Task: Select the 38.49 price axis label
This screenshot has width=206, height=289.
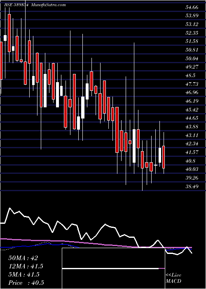Action: pyautogui.click(x=192, y=187)
